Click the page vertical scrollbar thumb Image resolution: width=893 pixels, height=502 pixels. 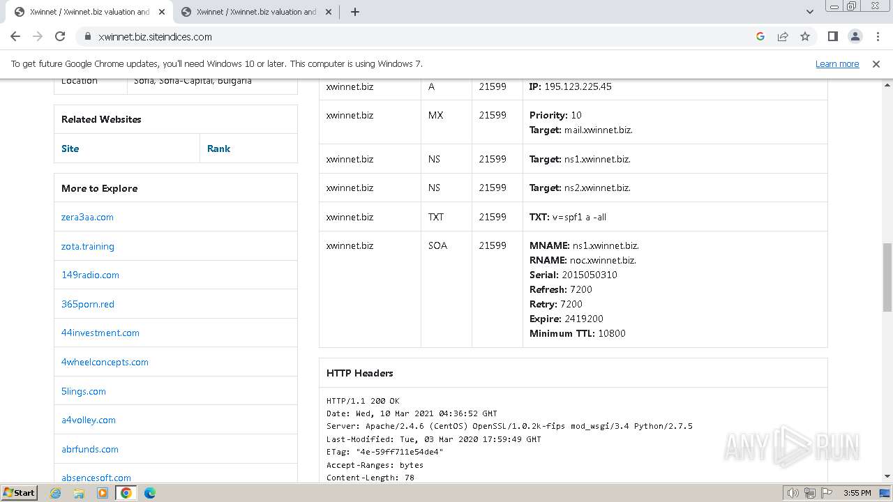887,277
